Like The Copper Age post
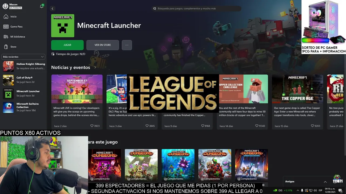 (x=312, y=126)
